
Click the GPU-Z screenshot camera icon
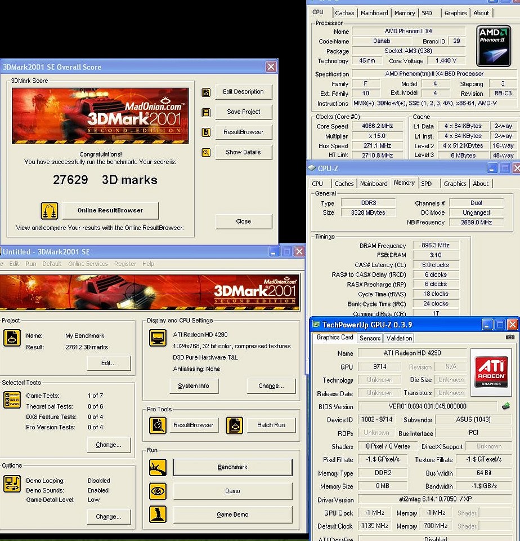(510, 337)
